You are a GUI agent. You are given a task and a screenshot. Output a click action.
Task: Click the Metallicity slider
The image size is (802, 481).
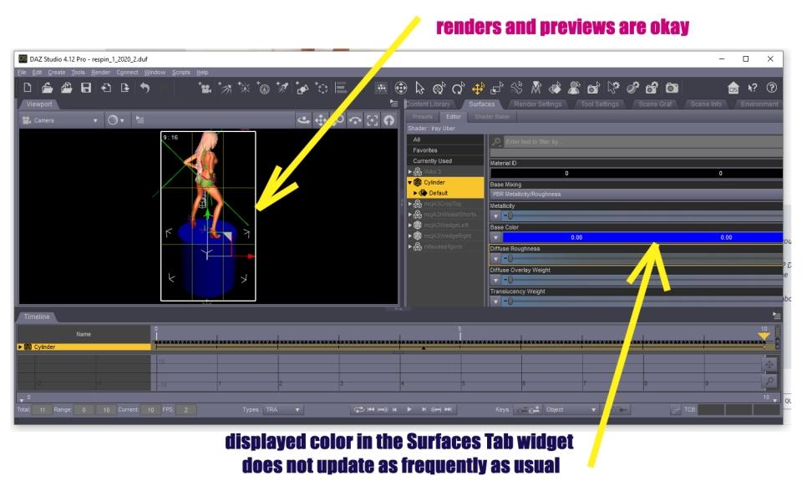click(x=642, y=216)
